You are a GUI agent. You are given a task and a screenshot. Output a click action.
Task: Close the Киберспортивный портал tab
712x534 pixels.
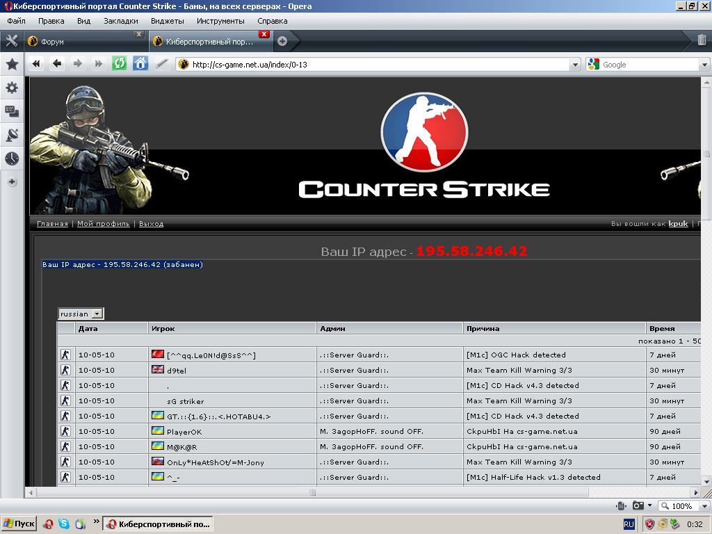264,34
